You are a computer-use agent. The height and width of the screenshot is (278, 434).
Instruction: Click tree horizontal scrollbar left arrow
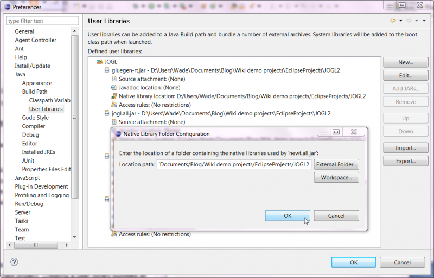click(x=10, y=245)
